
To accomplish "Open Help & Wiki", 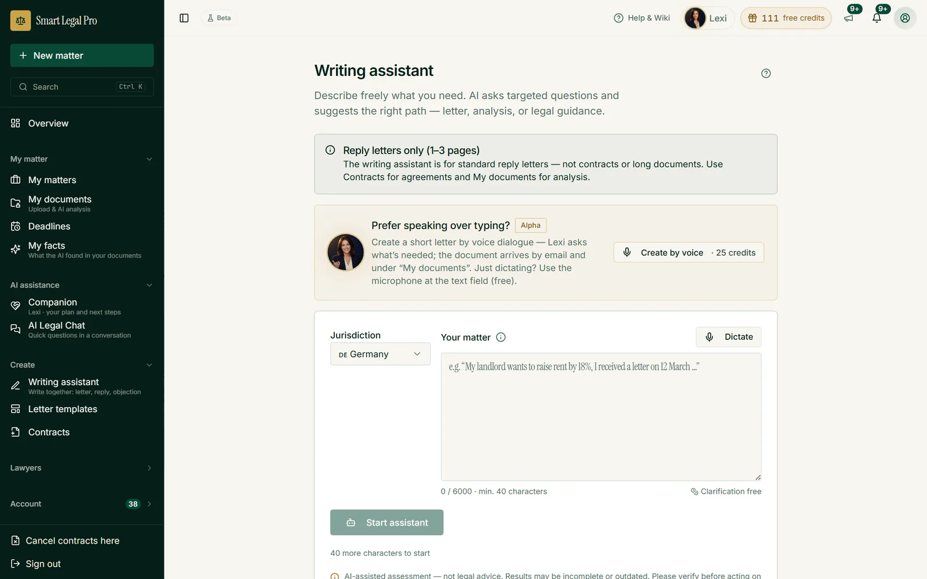I will click(x=642, y=18).
